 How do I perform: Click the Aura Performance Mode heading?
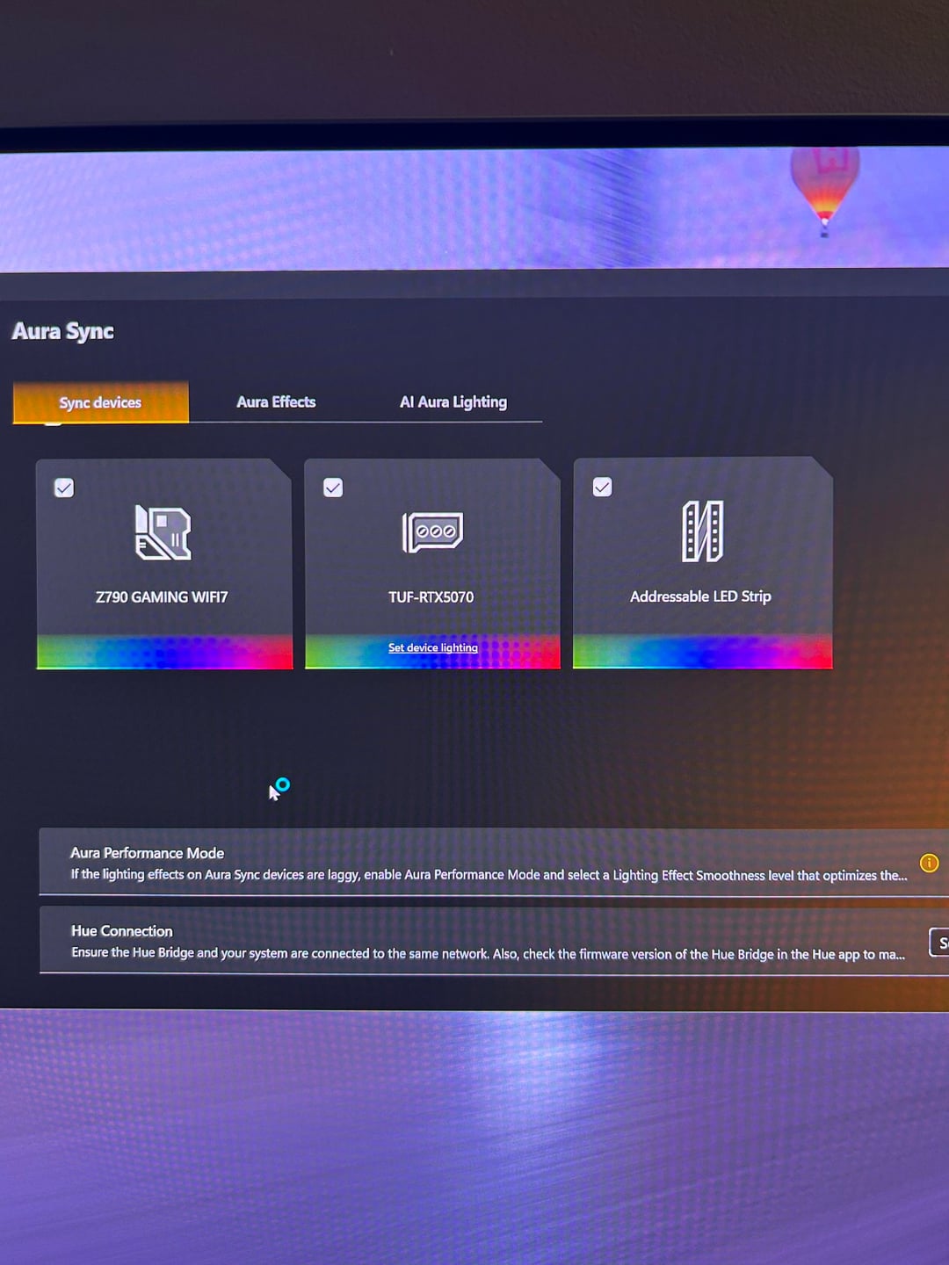point(147,853)
